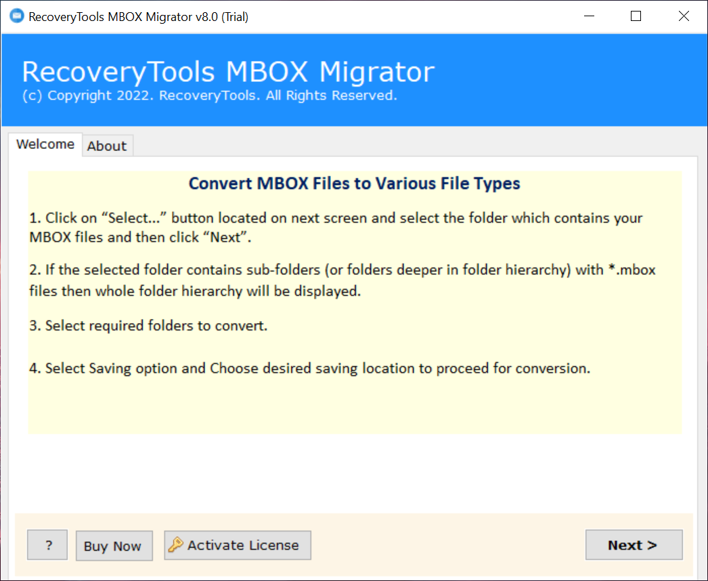Viewport: 708px width, 581px height.
Task: Open Activate License dialog
Action: click(x=238, y=545)
